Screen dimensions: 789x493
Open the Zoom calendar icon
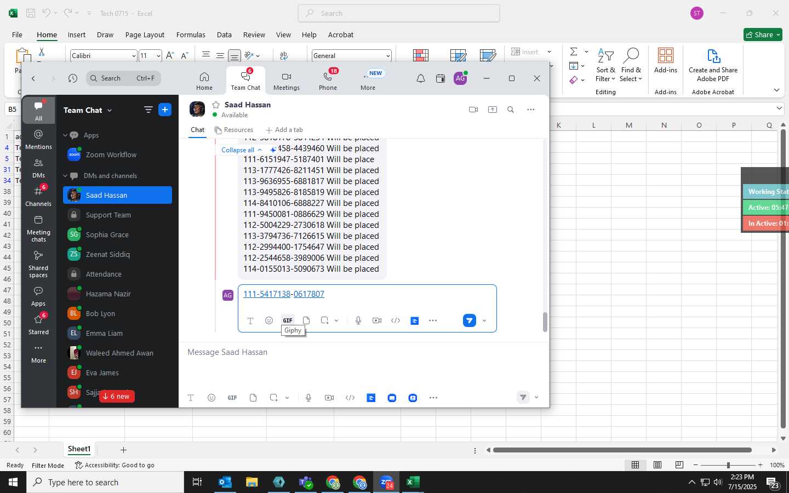coord(441,78)
